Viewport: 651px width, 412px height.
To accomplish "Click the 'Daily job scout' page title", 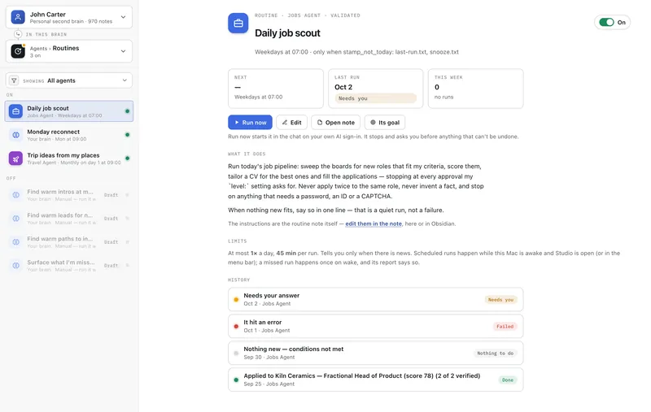I will [x=287, y=33].
